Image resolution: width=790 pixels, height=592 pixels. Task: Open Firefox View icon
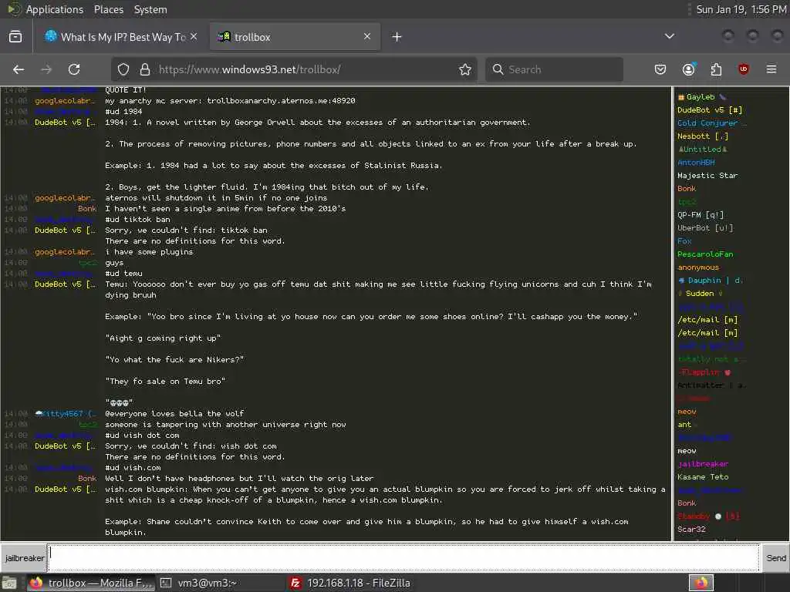coord(15,36)
